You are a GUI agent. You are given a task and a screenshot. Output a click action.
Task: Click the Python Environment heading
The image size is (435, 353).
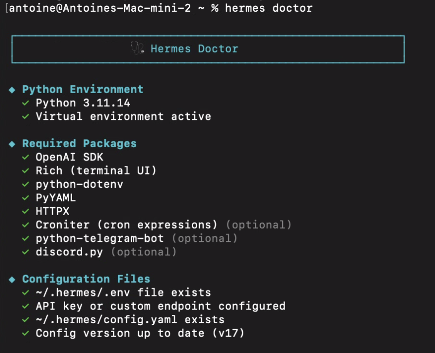(x=83, y=90)
